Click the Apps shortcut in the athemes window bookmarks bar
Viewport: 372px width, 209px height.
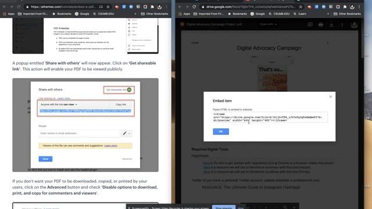click(x=9, y=14)
